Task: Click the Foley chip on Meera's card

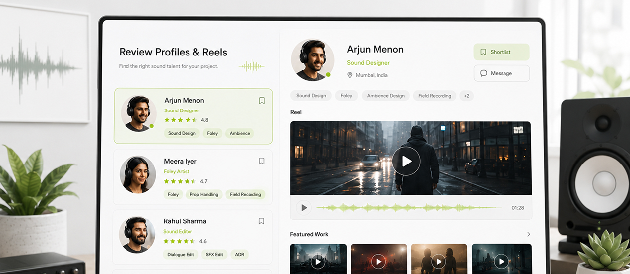Action: (x=173, y=194)
